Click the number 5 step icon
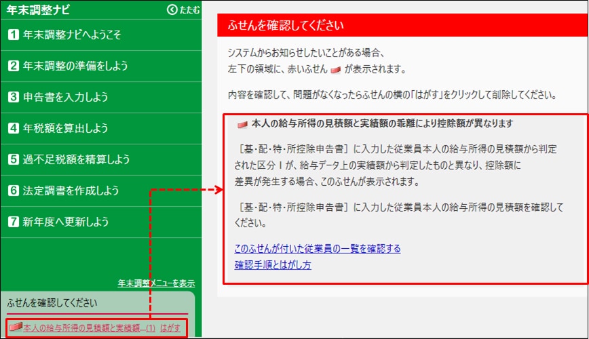The height and width of the screenshot is (339, 589). [x=13, y=159]
